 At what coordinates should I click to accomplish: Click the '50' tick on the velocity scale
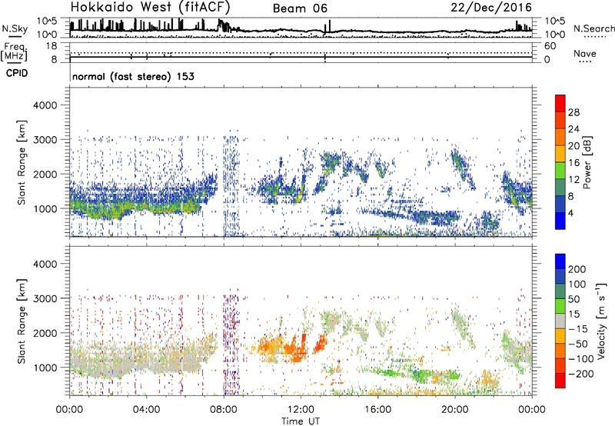[573, 299]
